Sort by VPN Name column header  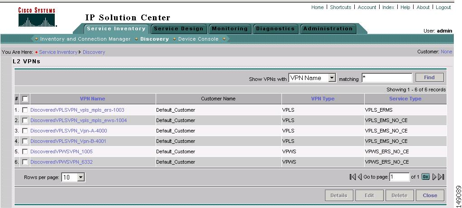[92, 99]
